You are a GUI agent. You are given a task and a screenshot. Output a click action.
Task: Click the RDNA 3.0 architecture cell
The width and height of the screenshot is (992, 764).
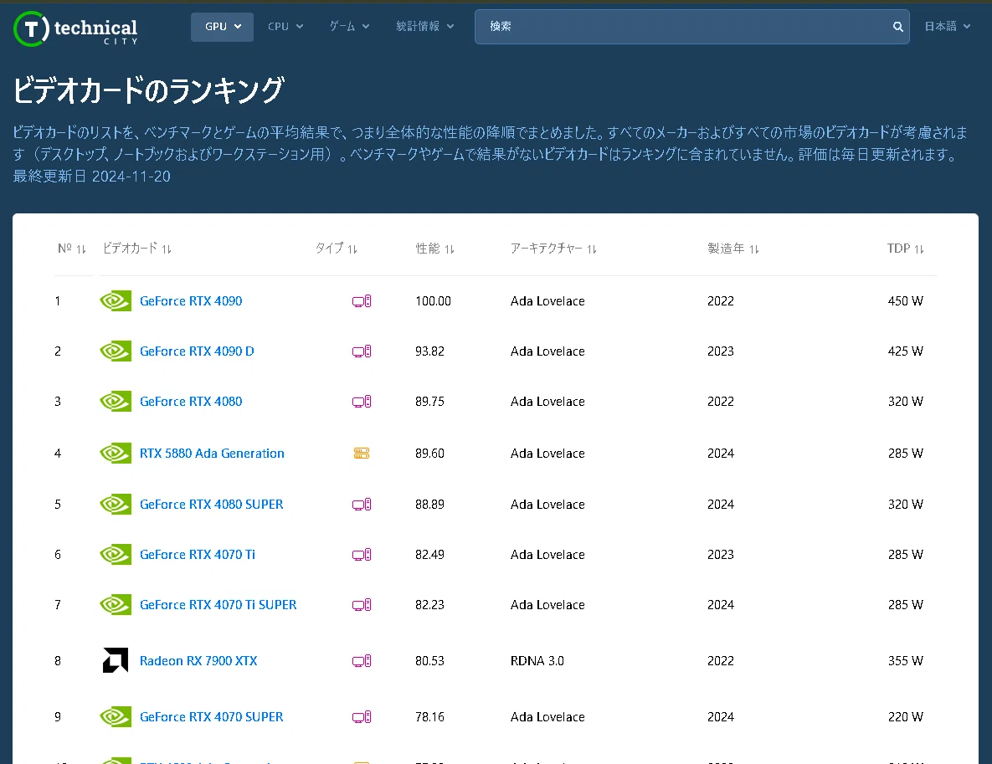[537, 661]
